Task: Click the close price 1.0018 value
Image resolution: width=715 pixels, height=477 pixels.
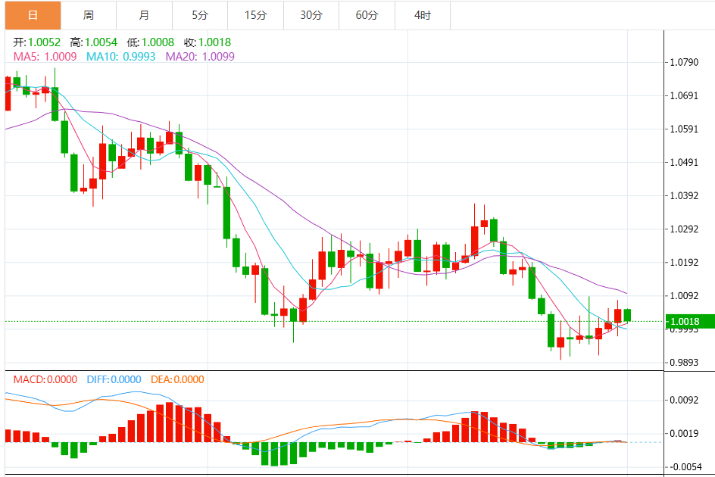Action: click(x=215, y=42)
